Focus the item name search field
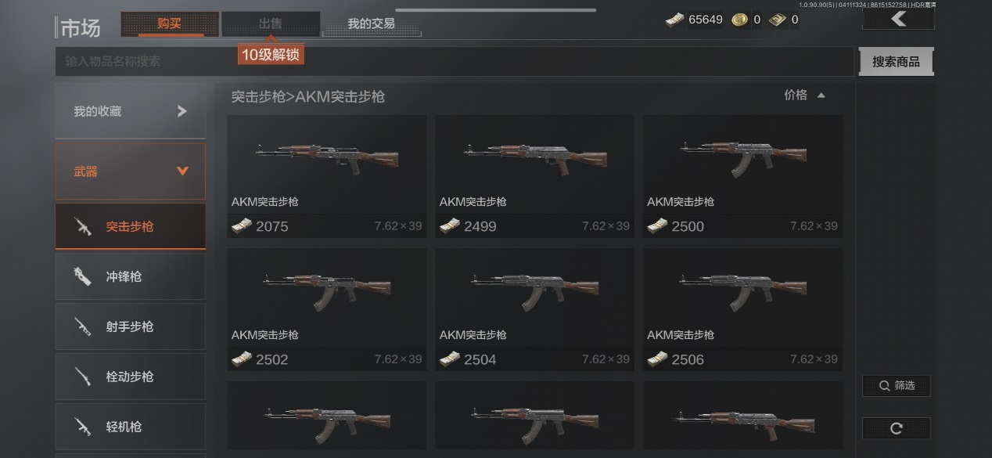This screenshot has width=992, height=458. [x=455, y=61]
